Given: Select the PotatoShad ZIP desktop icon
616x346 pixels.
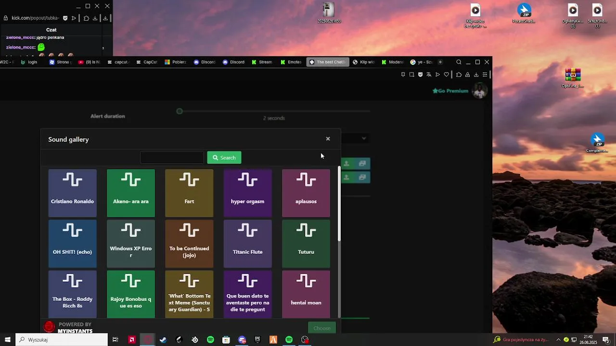Looking at the screenshot, I should coord(524,13).
